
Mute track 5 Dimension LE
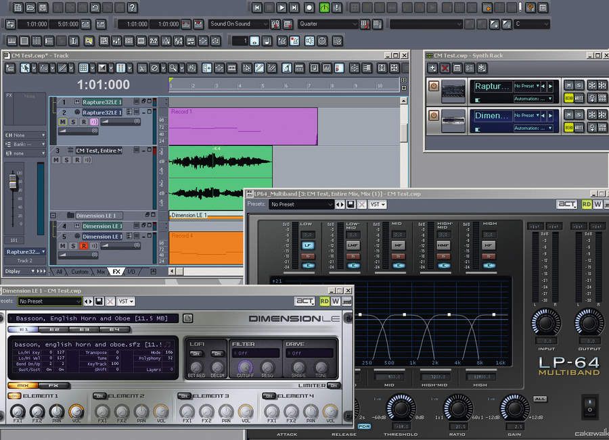pyautogui.click(x=62, y=245)
